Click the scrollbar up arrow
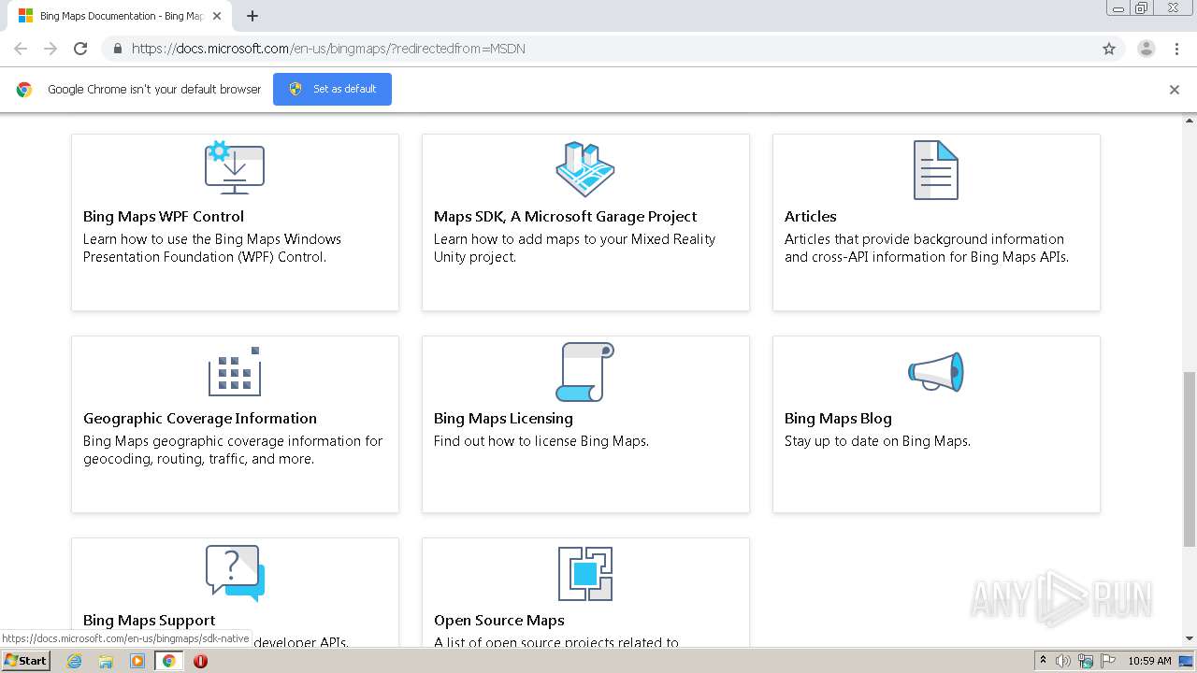This screenshot has width=1197, height=673. (x=1190, y=121)
